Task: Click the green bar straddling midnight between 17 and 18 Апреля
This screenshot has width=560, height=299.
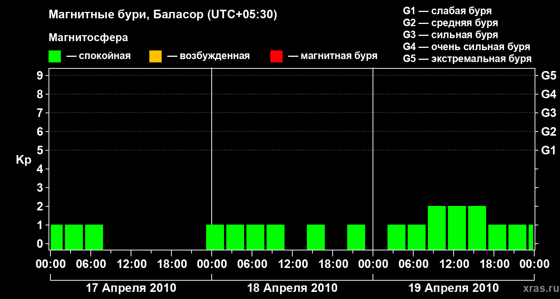Action: click(215, 237)
